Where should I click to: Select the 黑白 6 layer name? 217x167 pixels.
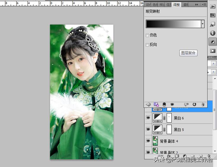[x=179, y=118]
